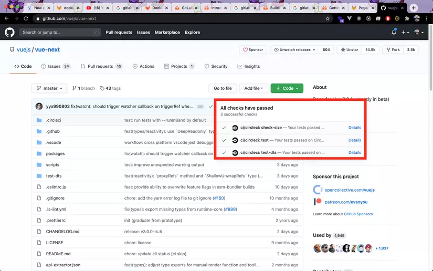Open the README.md file
This screenshot has width=433, height=271.
(x=58, y=254)
